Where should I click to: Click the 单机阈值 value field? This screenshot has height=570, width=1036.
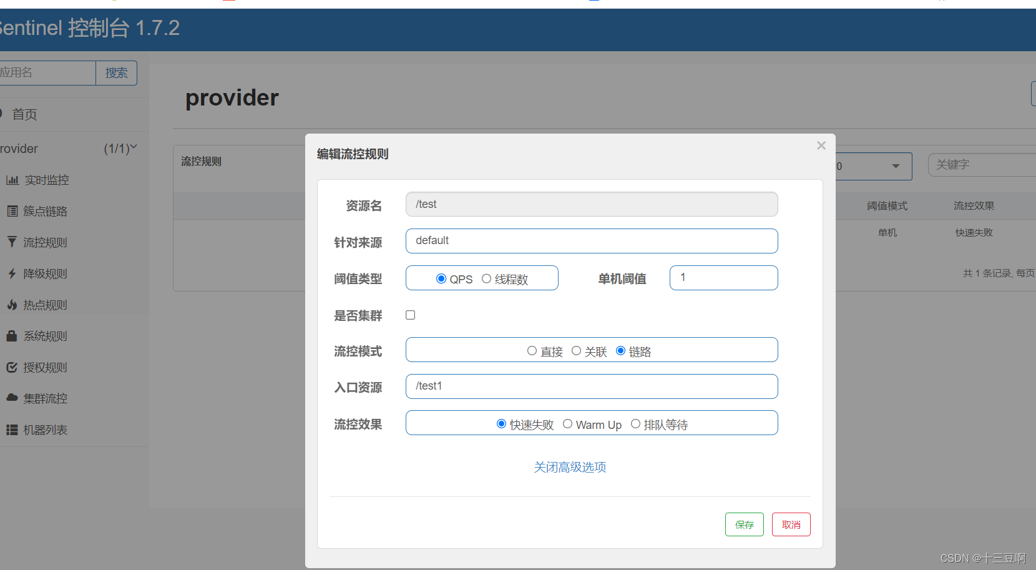tap(724, 278)
